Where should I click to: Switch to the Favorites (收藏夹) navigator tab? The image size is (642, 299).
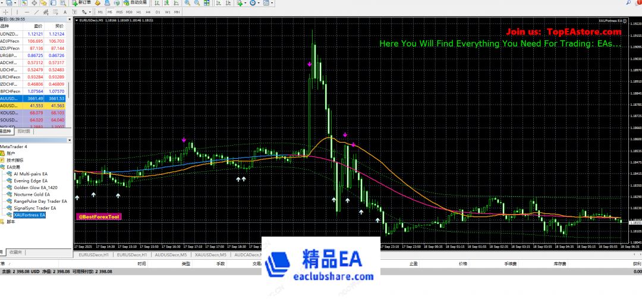tap(17, 252)
